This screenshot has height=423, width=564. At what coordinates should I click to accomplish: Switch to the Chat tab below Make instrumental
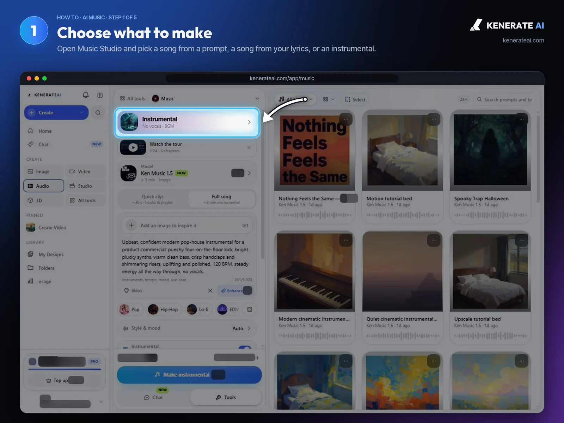click(x=154, y=398)
